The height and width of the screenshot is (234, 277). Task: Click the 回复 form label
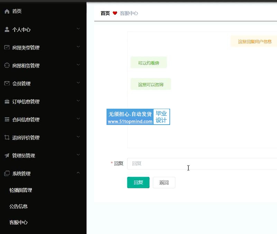point(119,163)
